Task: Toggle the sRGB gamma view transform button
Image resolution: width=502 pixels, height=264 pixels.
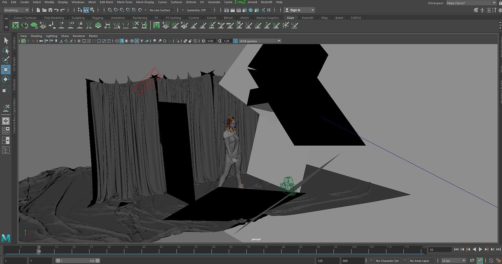Action: (x=236, y=41)
